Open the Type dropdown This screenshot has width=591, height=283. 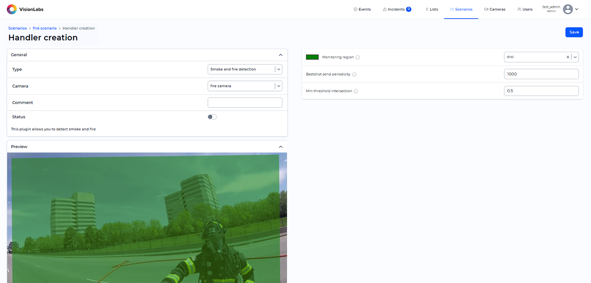click(x=278, y=69)
